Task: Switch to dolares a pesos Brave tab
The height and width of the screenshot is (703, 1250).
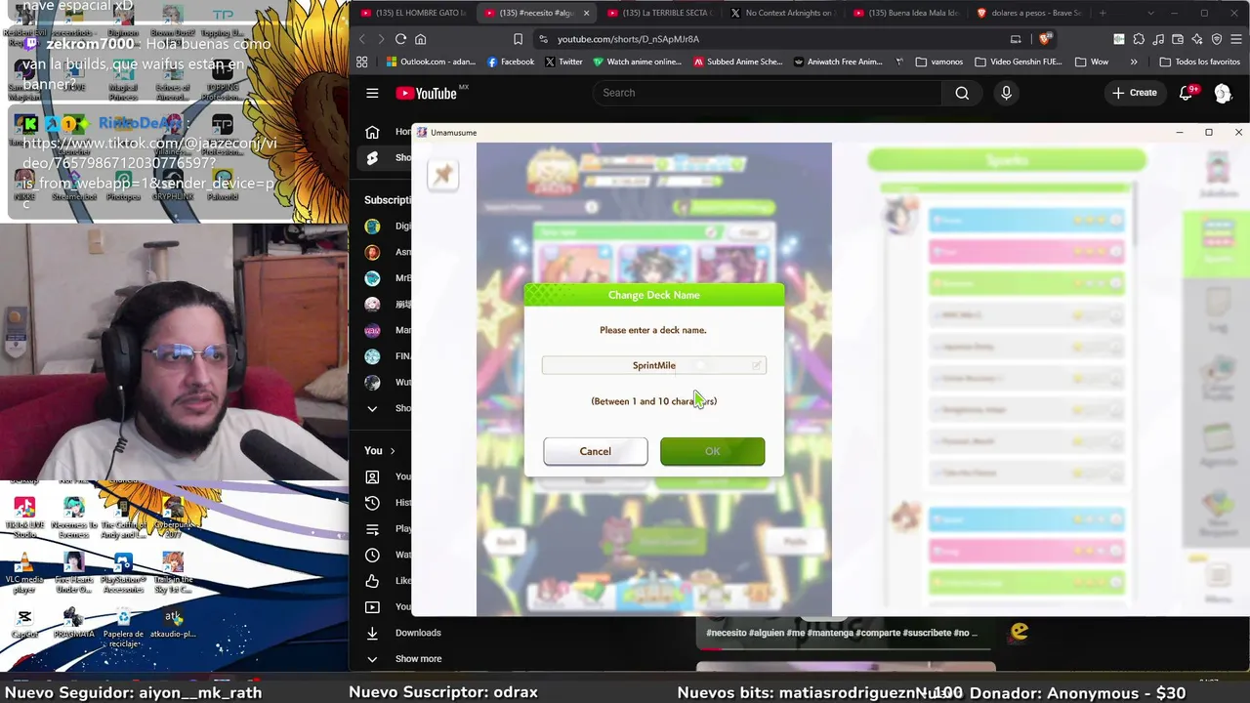Action: coord(1028,13)
